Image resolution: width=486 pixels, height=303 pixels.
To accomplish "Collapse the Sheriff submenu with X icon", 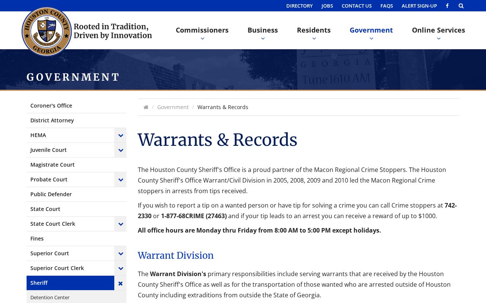I will 120,283.
